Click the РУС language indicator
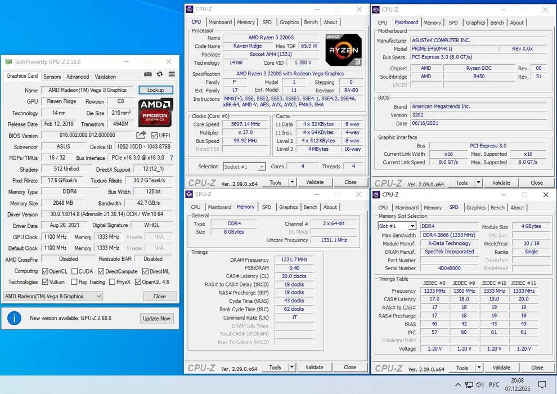The width and height of the screenshot is (557, 394). 494,385
